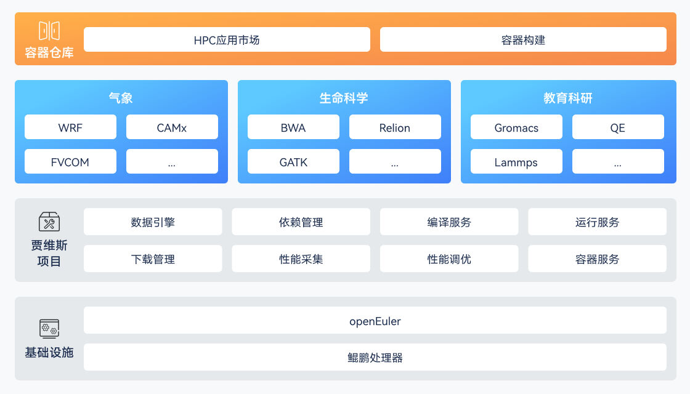Expand the ellipsis tile under 教育科研
Image resolution: width=690 pixels, height=394 pixels.
[618, 162]
